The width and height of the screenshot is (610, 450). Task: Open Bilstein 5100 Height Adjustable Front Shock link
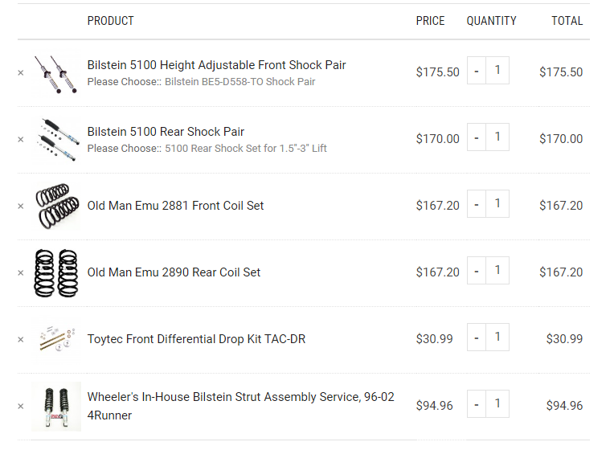tap(216, 65)
